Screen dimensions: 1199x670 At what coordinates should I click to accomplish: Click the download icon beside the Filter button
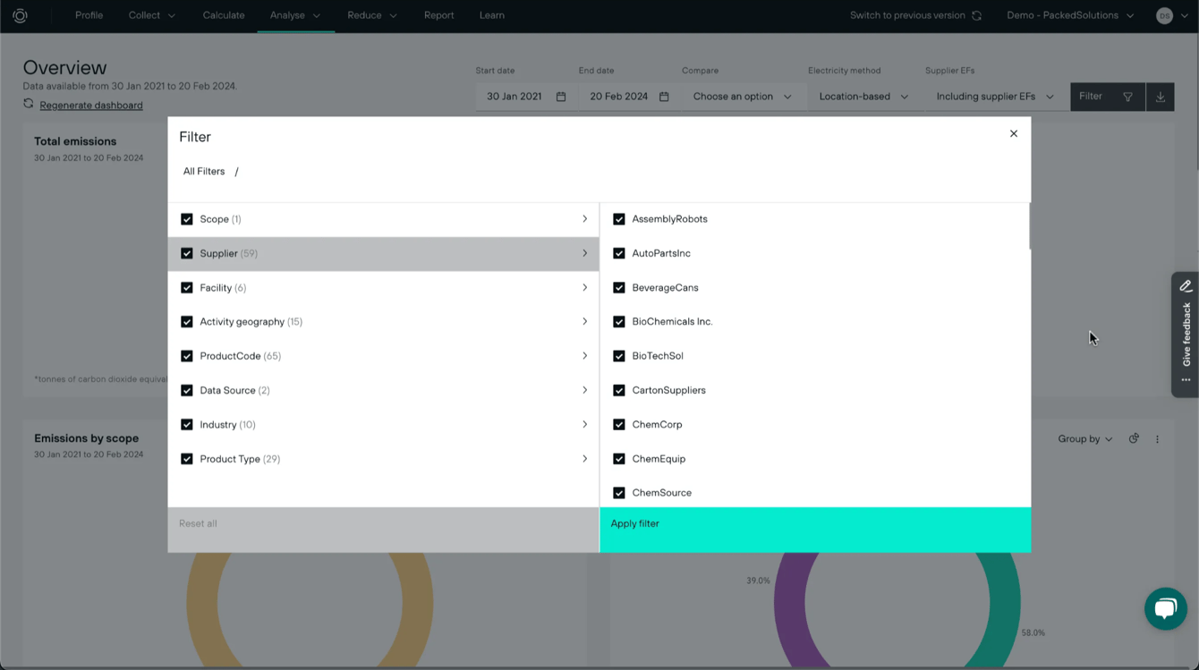pyautogui.click(x=1160, y=96)
